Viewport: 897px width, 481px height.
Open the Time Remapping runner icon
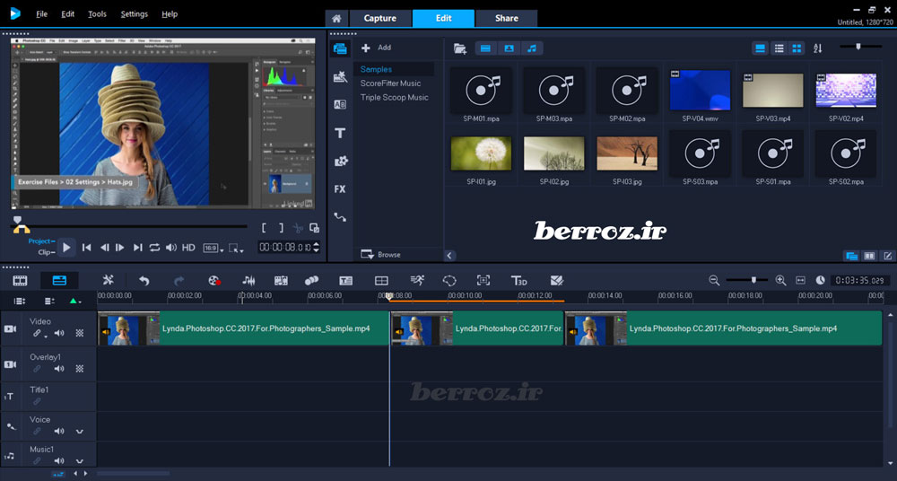pos(417,280)
